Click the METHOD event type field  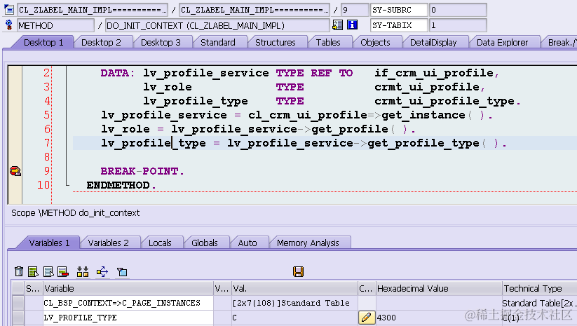click(55, 25)
